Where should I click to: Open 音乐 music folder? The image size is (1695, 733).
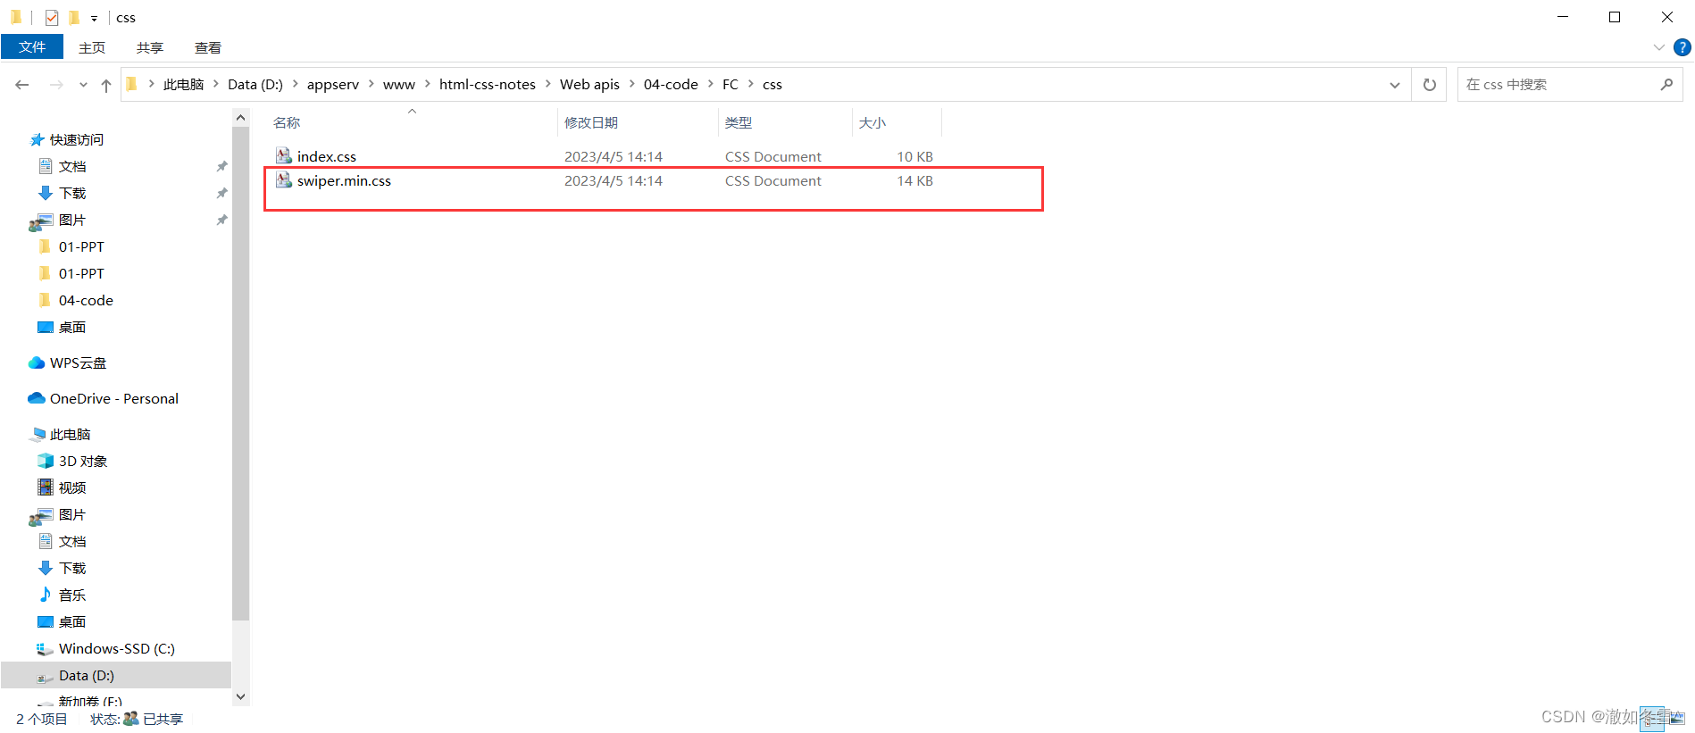pos(72,595)
